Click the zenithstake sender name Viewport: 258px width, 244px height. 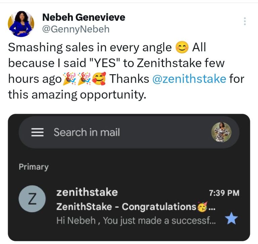[87, 192]
